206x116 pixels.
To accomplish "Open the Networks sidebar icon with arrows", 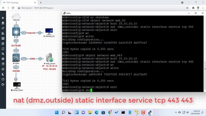I will 3,28.
